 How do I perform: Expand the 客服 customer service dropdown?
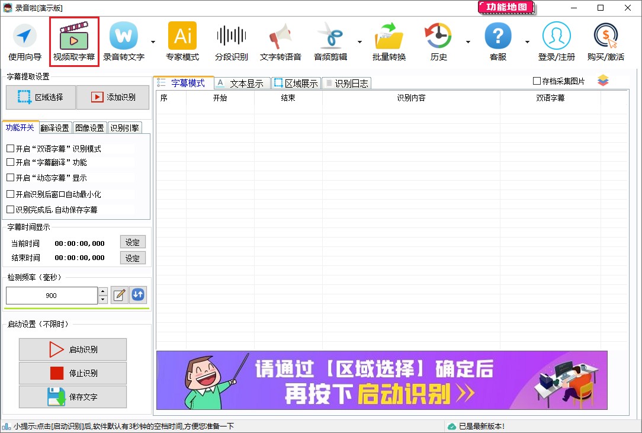coord(526,40)
